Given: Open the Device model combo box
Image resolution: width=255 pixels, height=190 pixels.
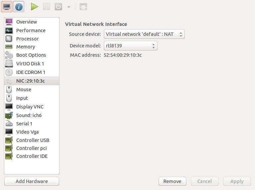Looking at the screenshot, I should (130, 46).
